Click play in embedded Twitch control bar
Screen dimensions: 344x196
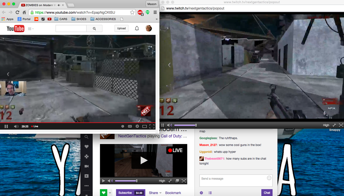pos(103,181)
